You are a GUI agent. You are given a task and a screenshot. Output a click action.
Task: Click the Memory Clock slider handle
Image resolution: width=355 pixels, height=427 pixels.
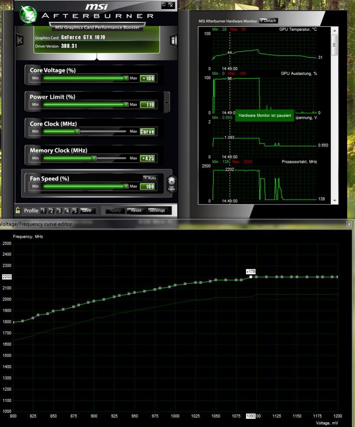[x=94, y=158]
